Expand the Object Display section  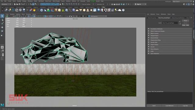(x=169, y=45)
